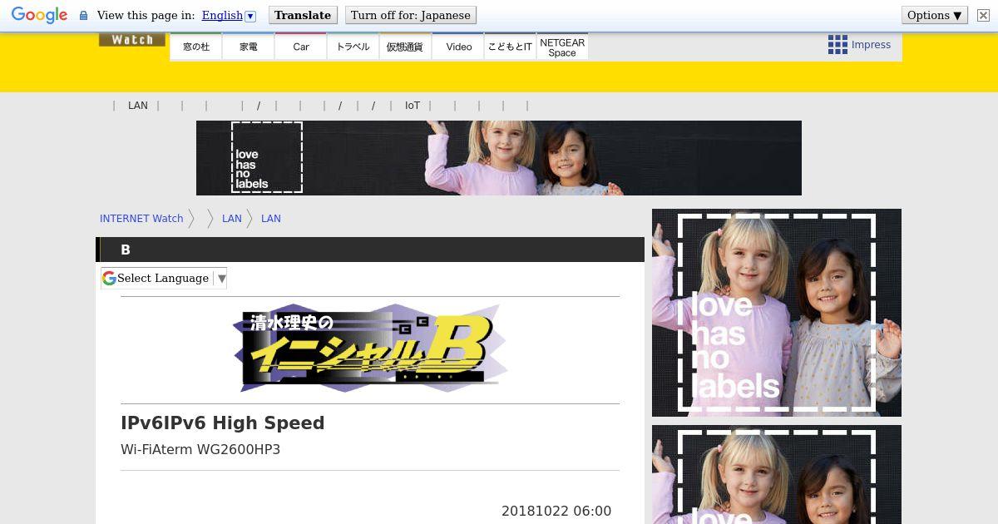Open the first sidebar love has no labels ad
The width and height of the screenshot is (998, 524).
coord(777,313)
